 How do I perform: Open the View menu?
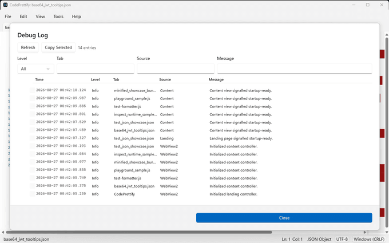pyautogui.click(x=40, y=17)
